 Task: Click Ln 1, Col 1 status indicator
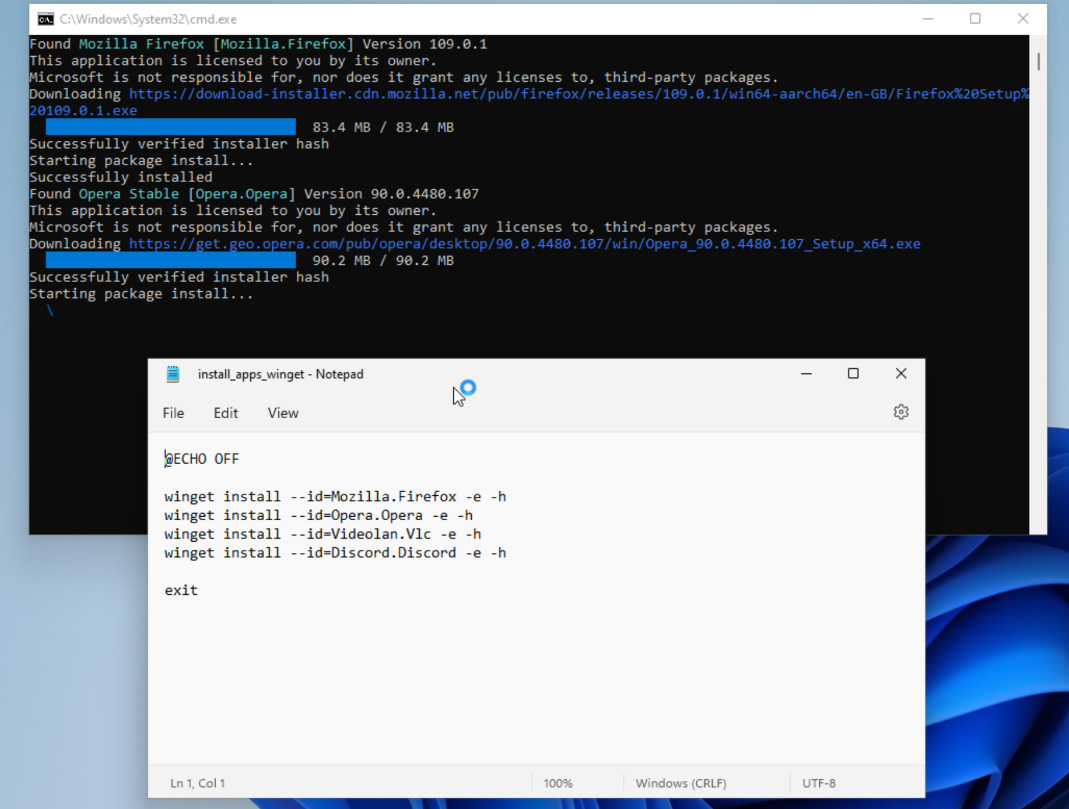(x=198, y=783)
